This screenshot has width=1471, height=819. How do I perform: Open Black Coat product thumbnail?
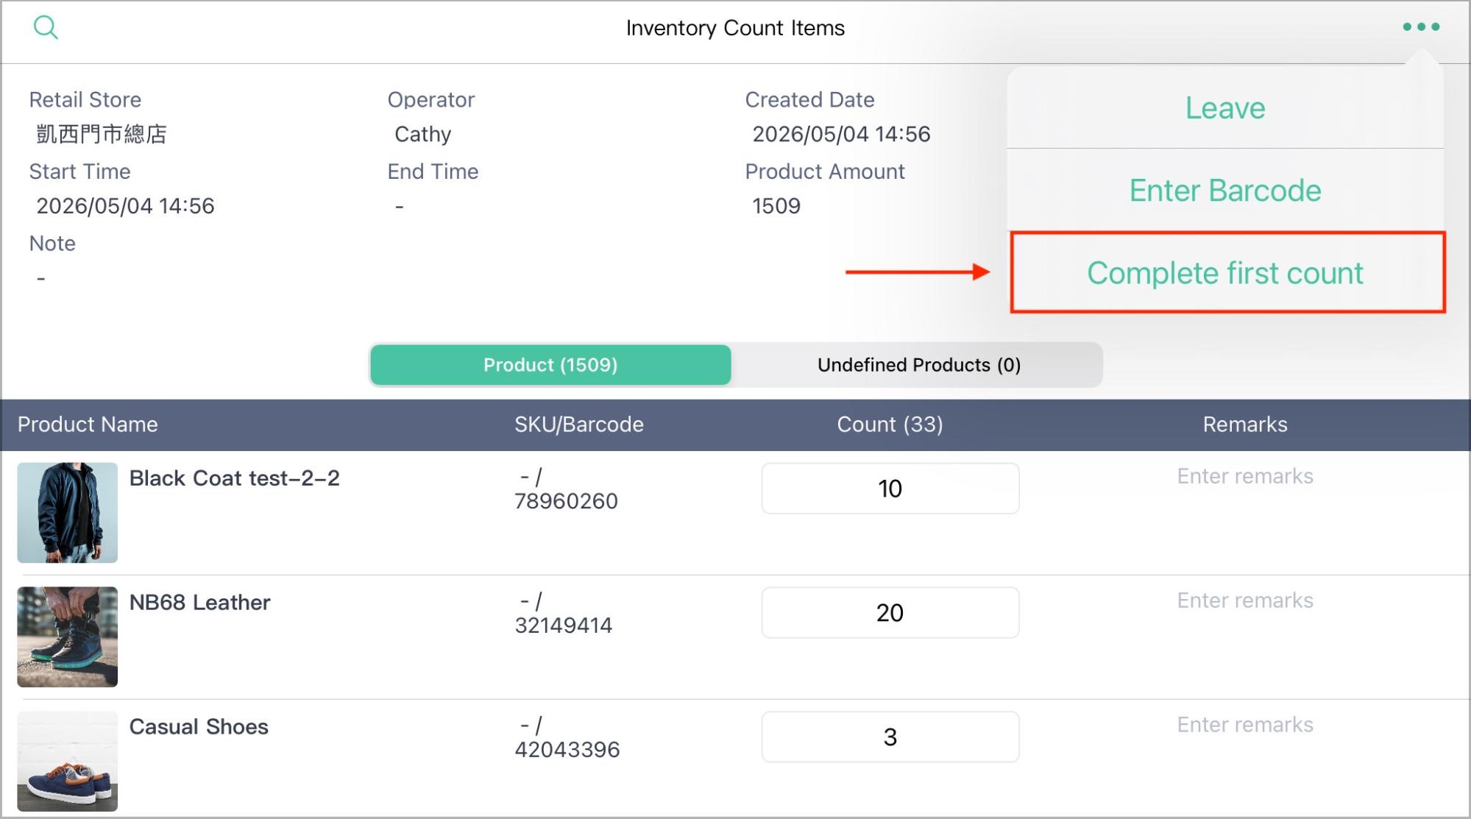pos(68,513)
